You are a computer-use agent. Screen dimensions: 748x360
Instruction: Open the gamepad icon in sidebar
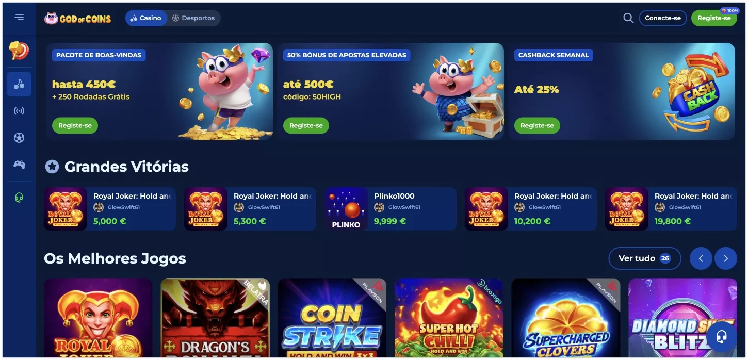click(19, 165)
